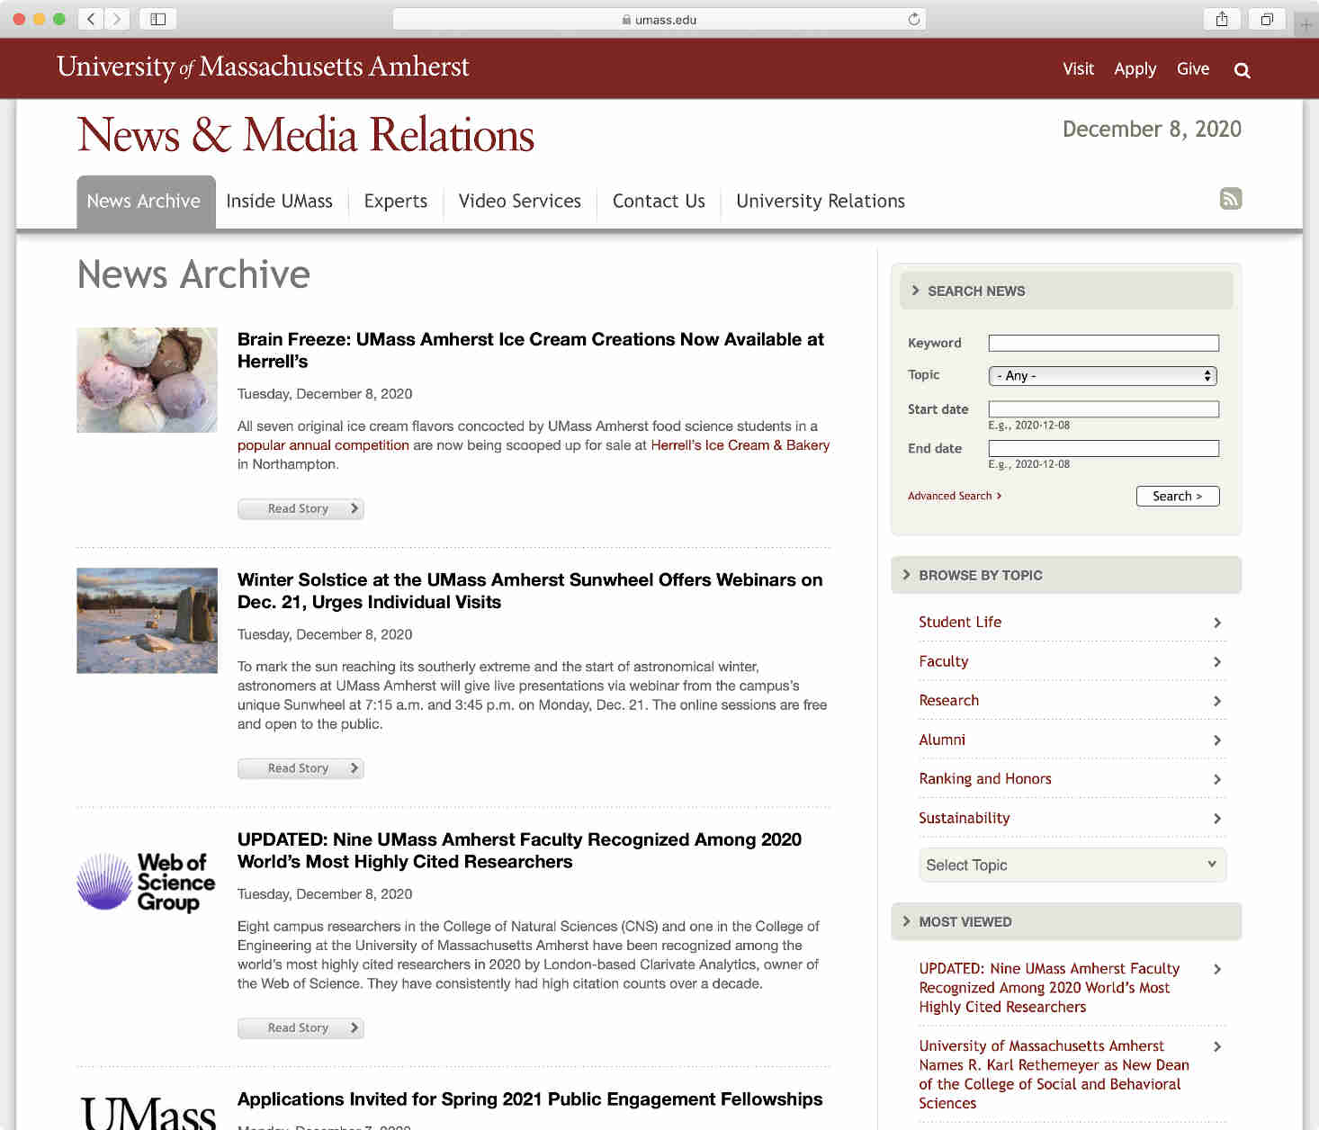Select the News Archive tab

tap(144, 202)
